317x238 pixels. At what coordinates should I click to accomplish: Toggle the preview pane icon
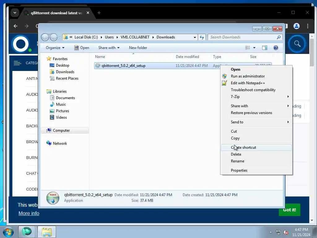coord(264,48)
